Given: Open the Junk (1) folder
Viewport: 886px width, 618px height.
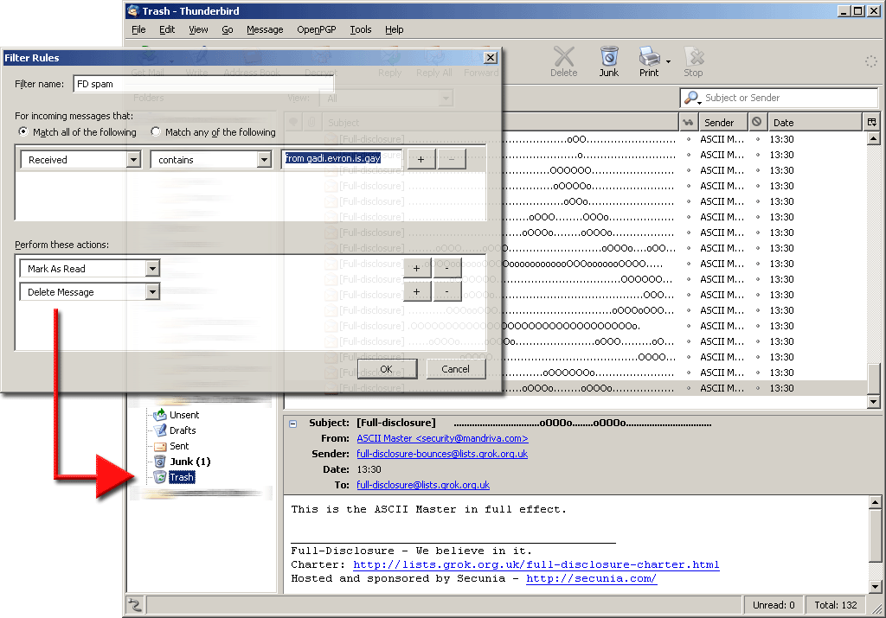Looking at the screenshot, I should click(x=189, y=462).
